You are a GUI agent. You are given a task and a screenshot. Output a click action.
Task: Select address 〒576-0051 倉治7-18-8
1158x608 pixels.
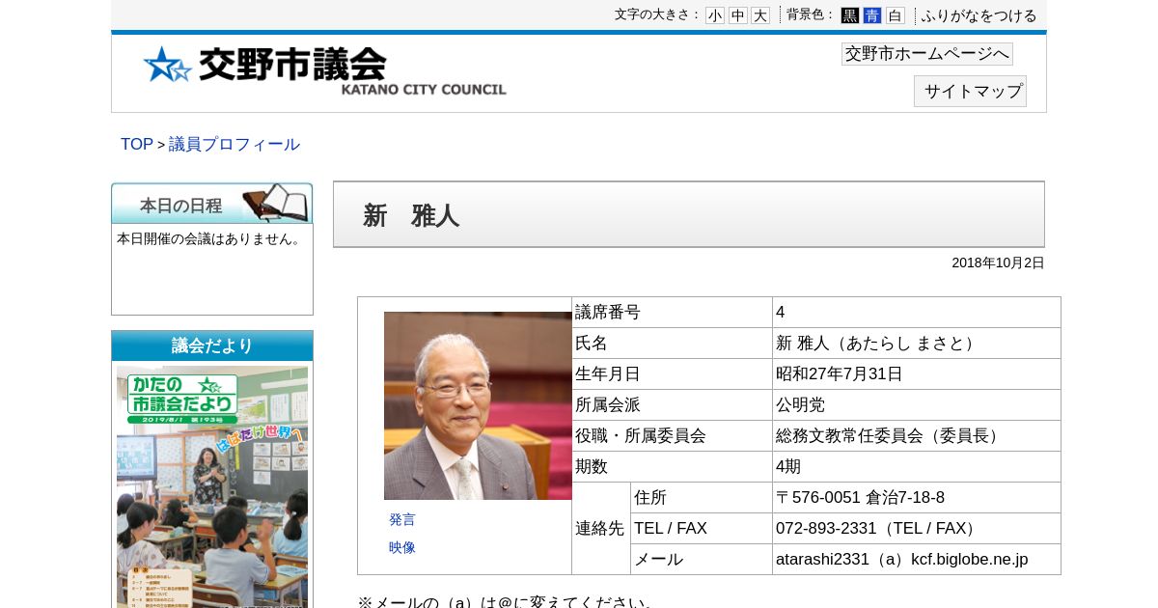[x=860, y=498]
